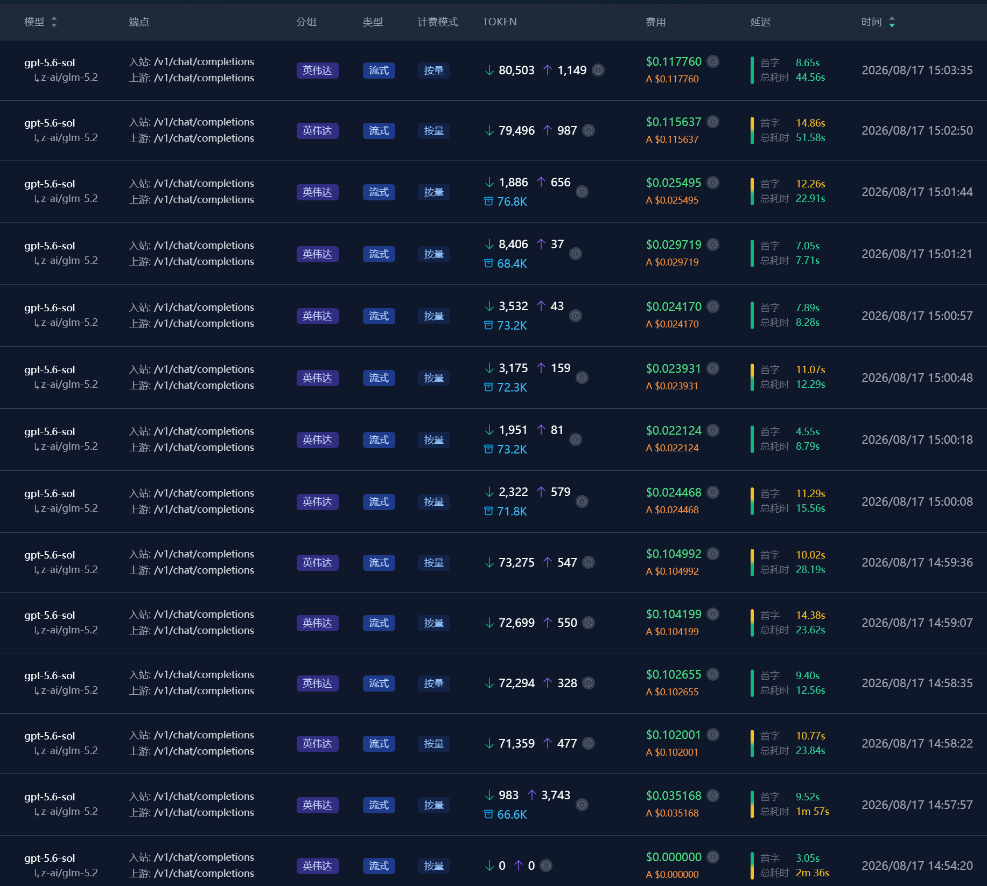Click the token info icon after 547
The height and width of the screenshot is (886, 987).
tap(589, 562)
